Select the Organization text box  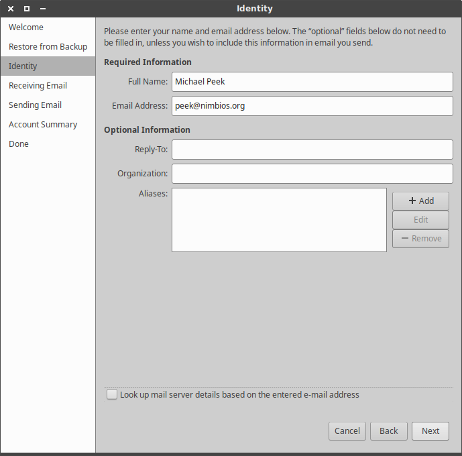(312, 174)
